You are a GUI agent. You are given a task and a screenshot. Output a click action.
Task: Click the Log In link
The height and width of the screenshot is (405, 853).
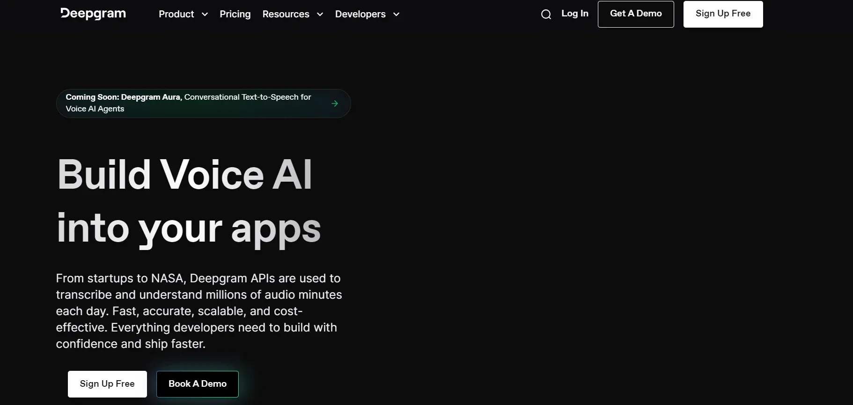pos(575,14)
